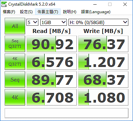Click the 4K write result 1.080
Image resolution: width=133 pixels, height=121 pixels.
tap(103, 97)
